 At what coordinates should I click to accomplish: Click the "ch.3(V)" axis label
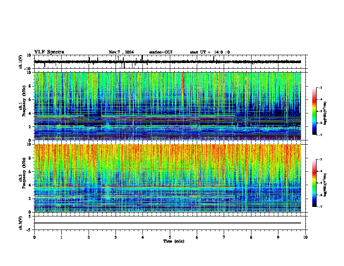(21, 223)
